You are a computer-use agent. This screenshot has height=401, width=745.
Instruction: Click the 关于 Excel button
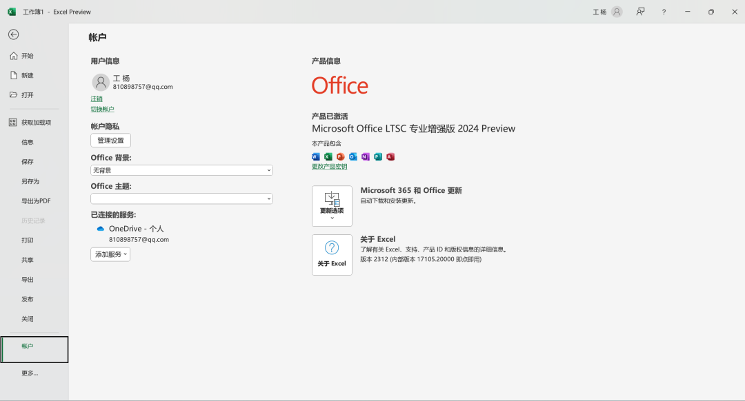coord(332,255)
